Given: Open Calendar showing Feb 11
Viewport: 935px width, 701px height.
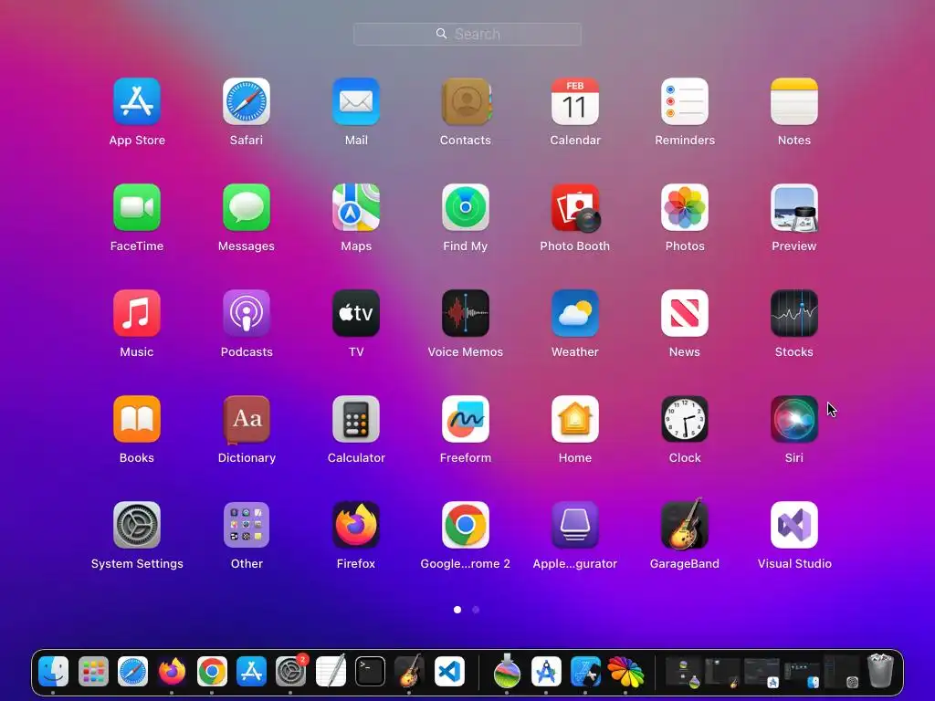Looking at the screenshot, I should (x=575, y=101).
